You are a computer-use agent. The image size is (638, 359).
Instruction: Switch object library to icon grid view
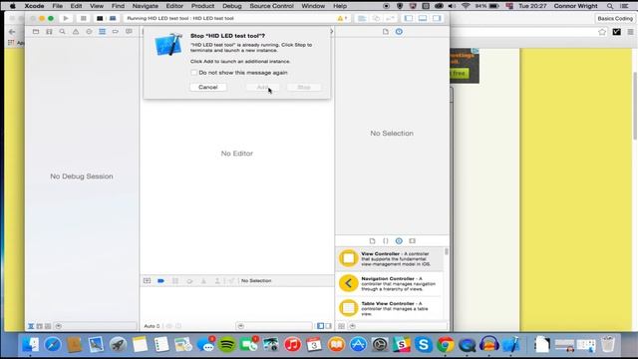(341, 326)
